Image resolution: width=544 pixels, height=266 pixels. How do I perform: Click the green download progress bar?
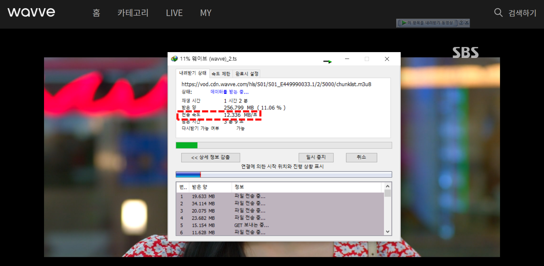[284, 145]
